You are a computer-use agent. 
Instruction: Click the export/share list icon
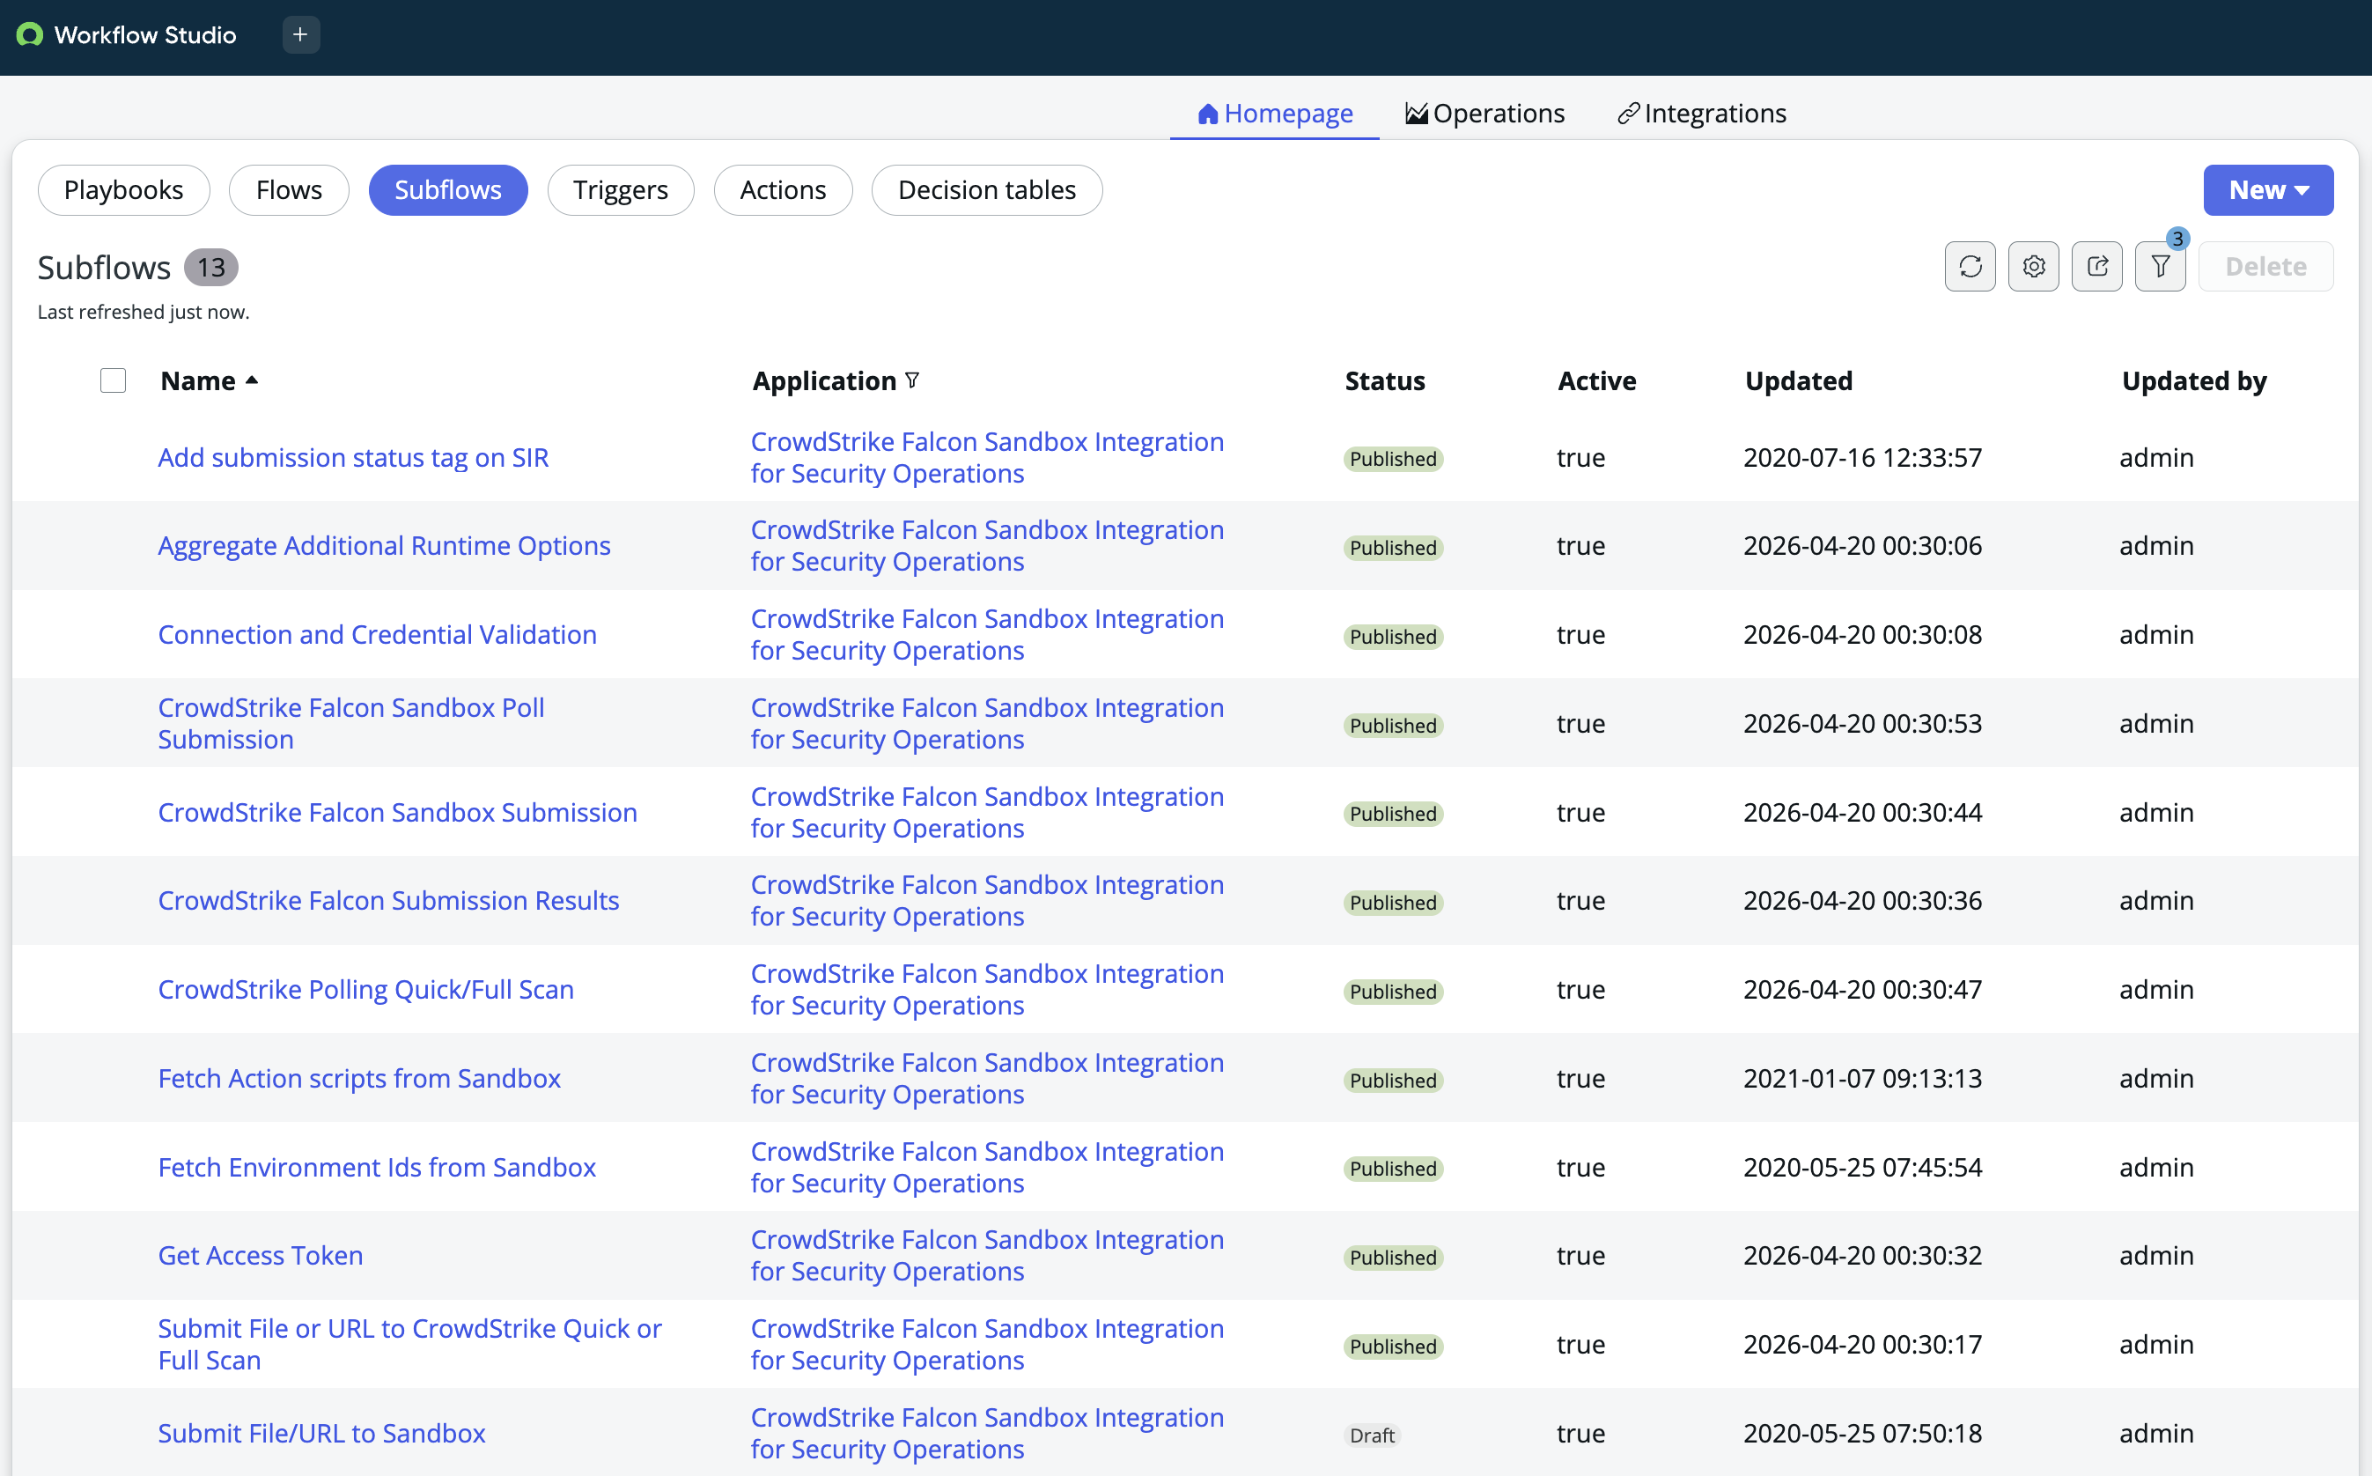(2096, 267)
